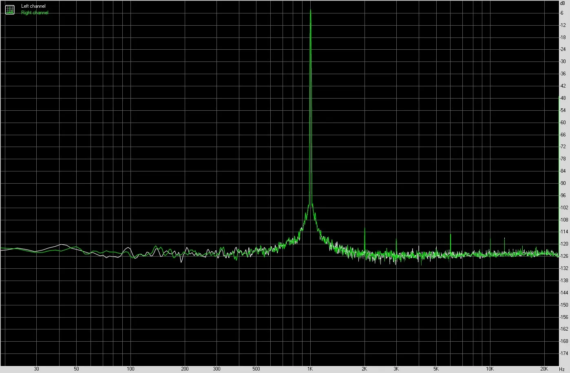Click the "-108" dB scale label
Screen dimensions: 570x373
(x=563, y=219)
